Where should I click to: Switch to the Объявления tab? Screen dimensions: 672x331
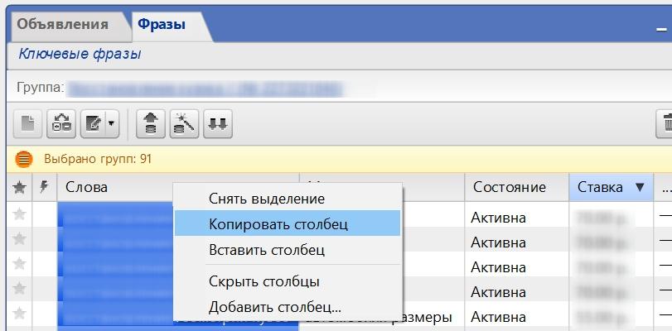(x=63, y=24)
